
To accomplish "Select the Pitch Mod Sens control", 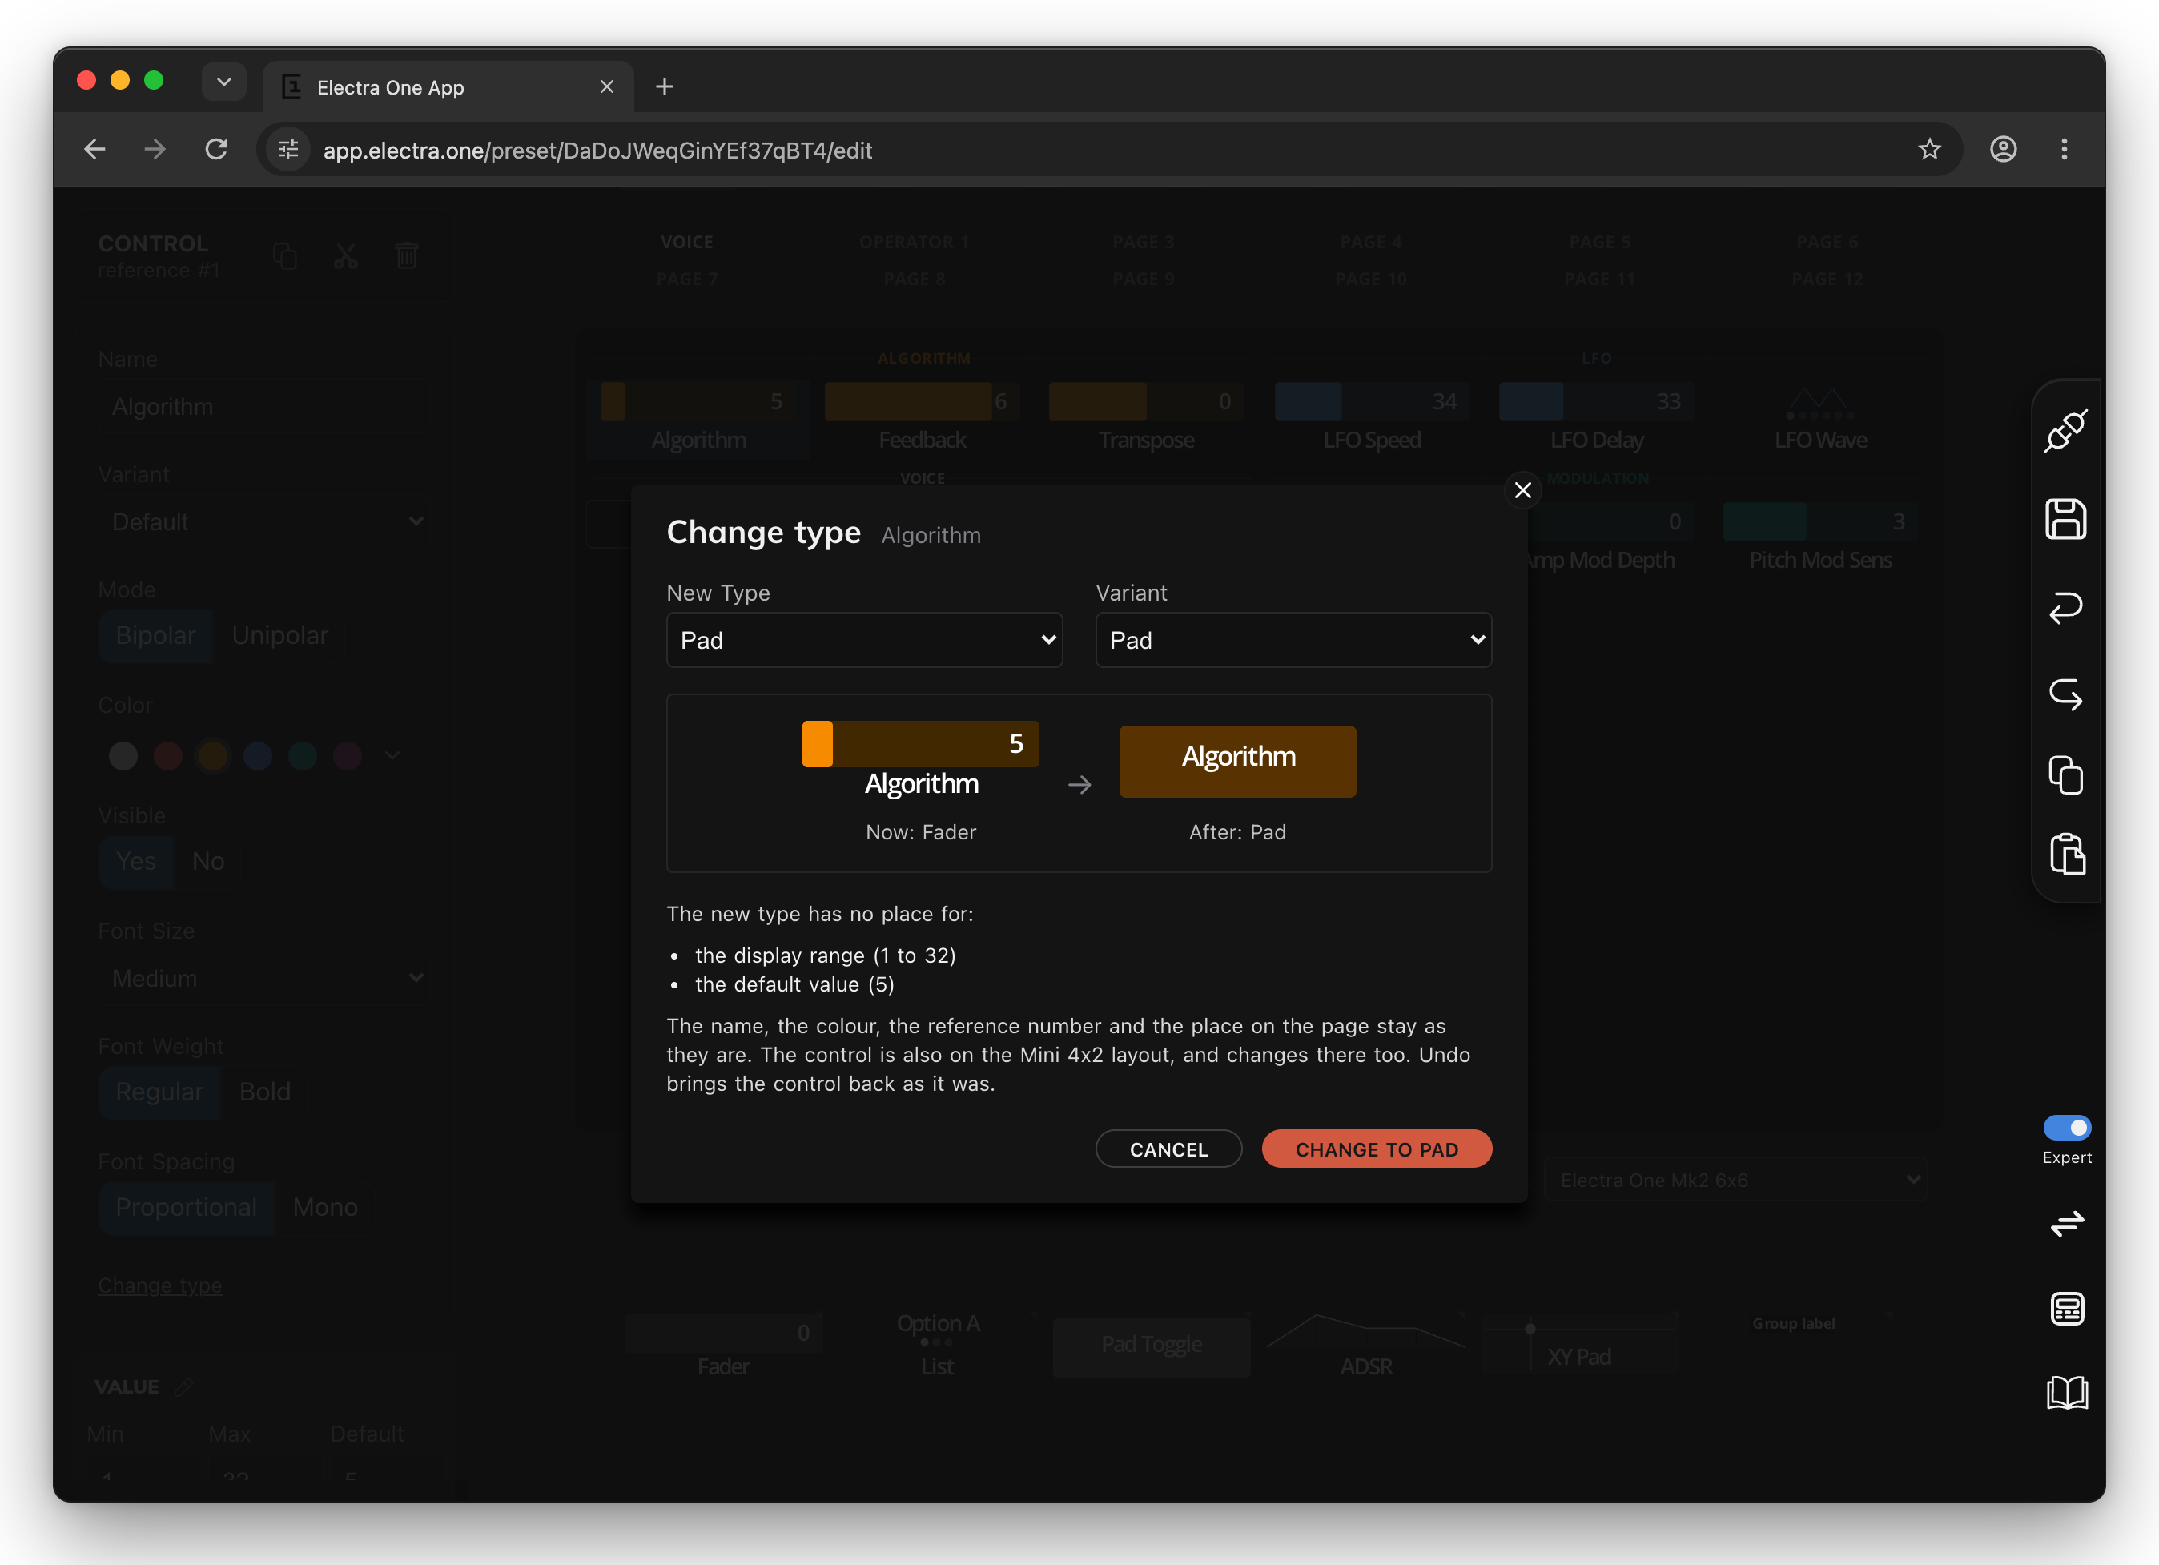I will tap(1820, 539).
